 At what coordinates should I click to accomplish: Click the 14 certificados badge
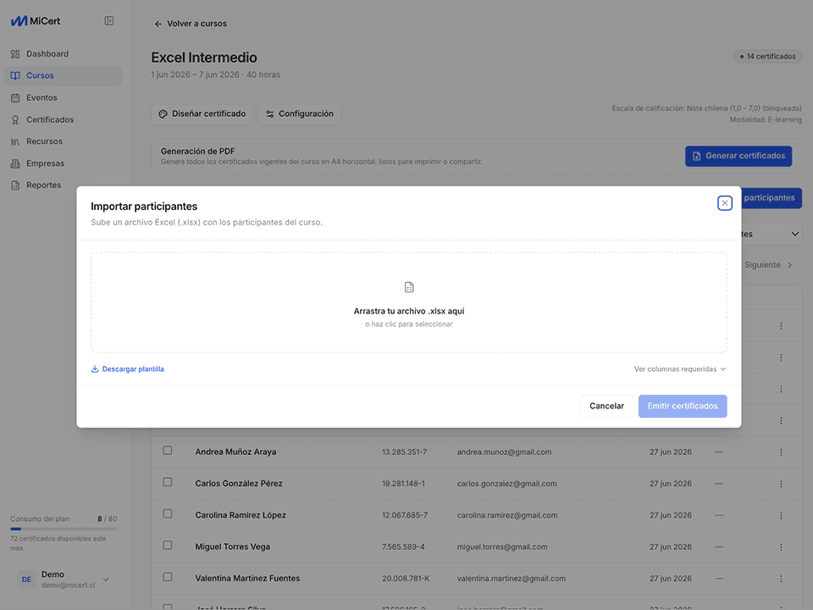pyautogui.click(x=767, y=57)
